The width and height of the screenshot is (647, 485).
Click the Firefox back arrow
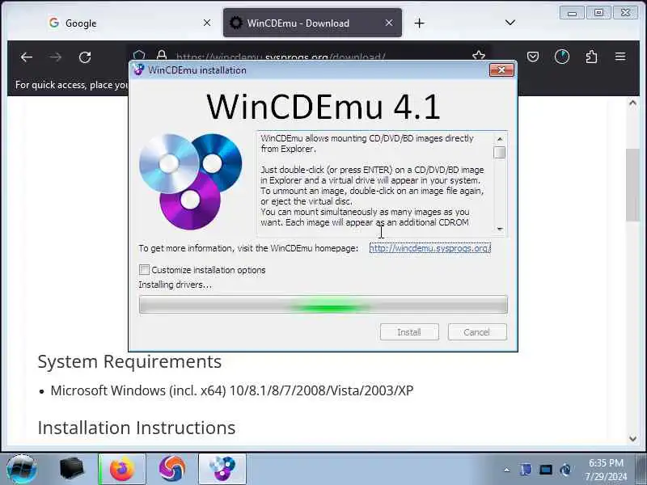point(27,57)
